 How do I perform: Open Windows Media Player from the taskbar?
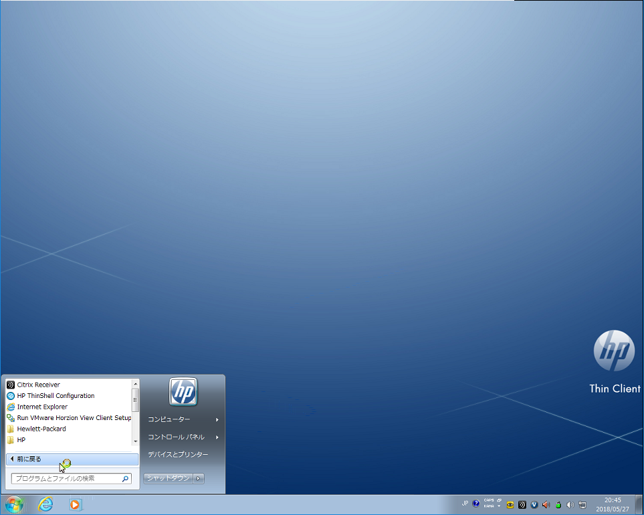76,505
